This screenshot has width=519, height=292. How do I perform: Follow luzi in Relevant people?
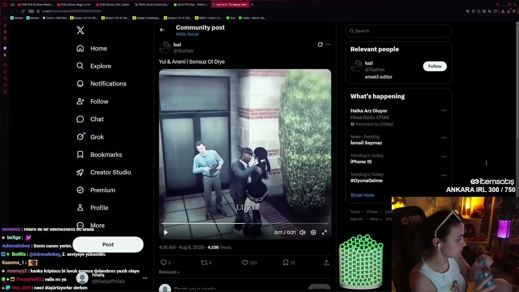[x=435, y=66]
